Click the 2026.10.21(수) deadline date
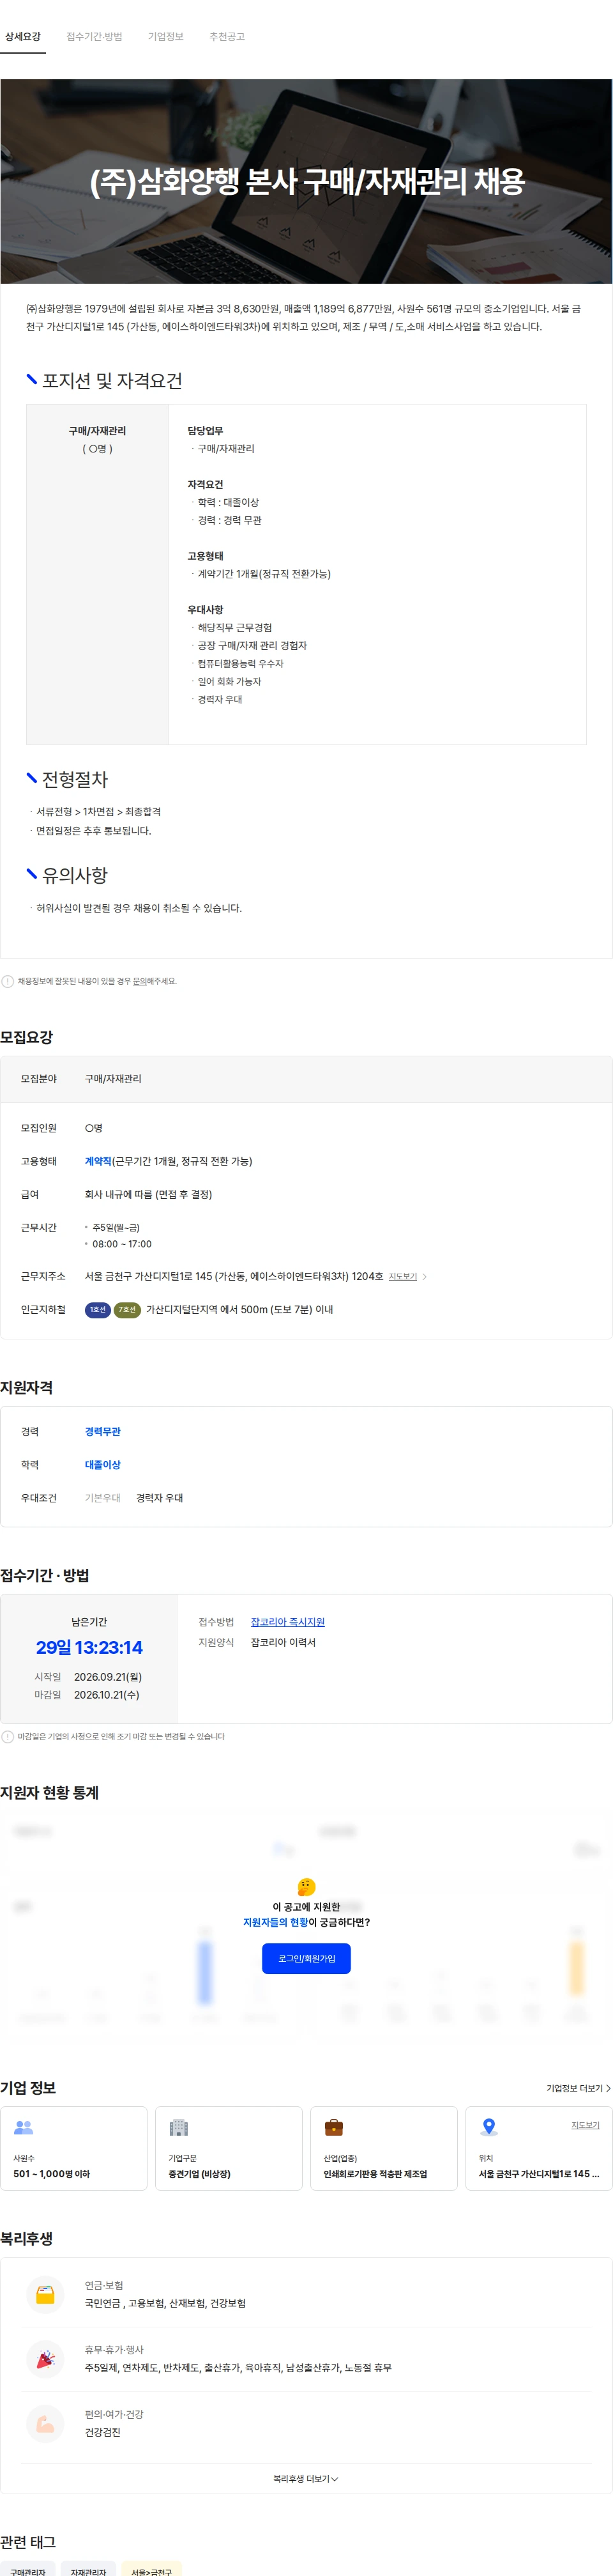The width and height of the screenshot is (613, 2576). [x=107, y=1694]
